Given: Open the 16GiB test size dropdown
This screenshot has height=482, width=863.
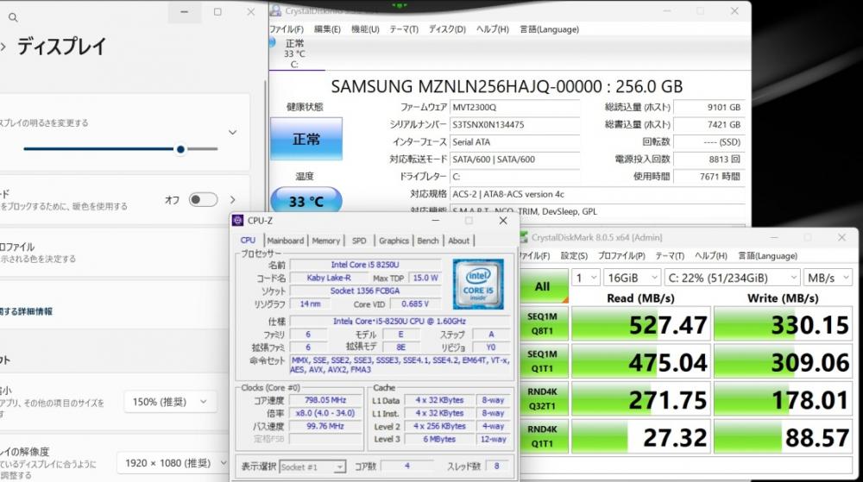Looking at the screenshot, I should point(632,278).
